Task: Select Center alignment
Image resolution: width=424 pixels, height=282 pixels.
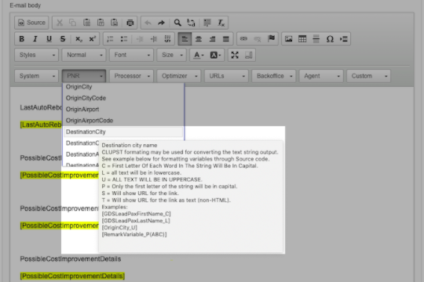Action: [x=199, y=39]
